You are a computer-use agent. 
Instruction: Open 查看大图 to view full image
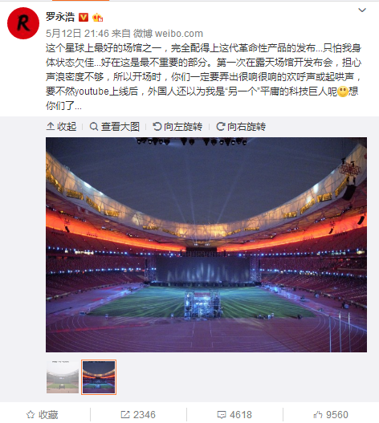click(115, 127)
